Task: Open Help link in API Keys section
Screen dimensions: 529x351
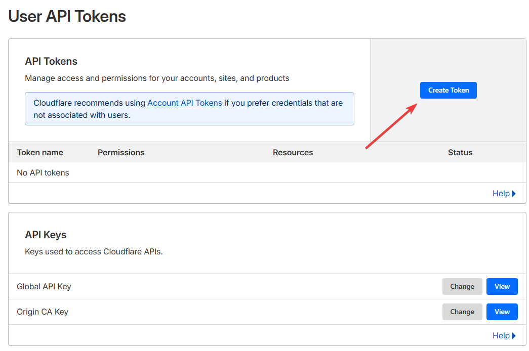Action: (501, 335)
